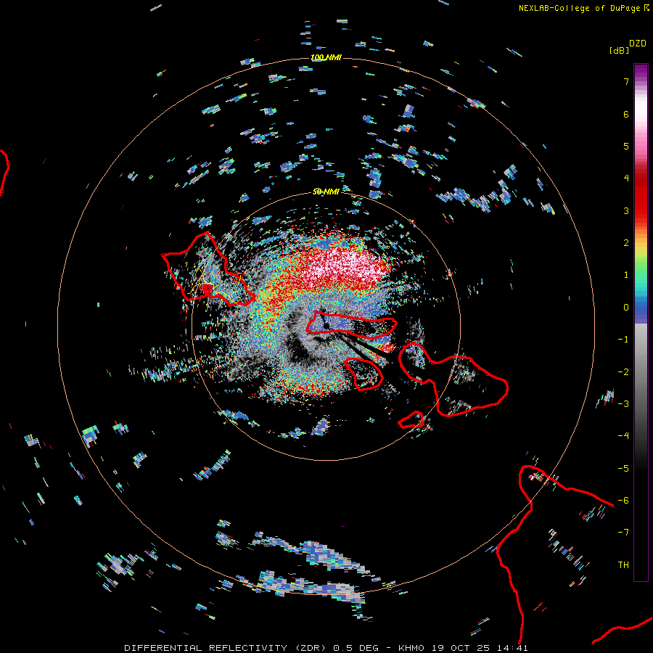Click the 1 value on color scale
This screenshot has width=653, height=653.
click(626, 275)
